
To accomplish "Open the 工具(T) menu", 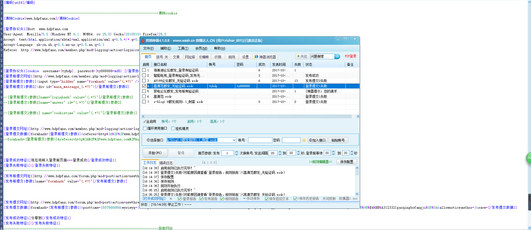I will [183, 48].
